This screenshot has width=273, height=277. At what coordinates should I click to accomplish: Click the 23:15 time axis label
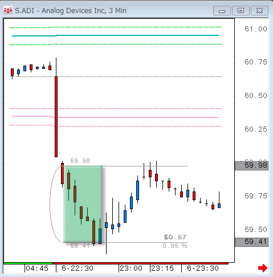(x=162, y=268)
